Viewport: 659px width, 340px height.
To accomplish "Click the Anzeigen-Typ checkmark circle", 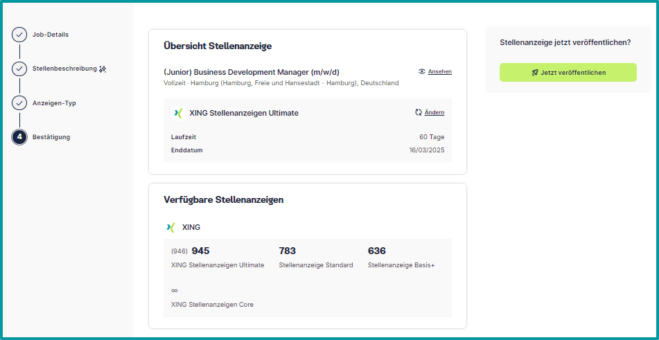I will tap(19, 103).
